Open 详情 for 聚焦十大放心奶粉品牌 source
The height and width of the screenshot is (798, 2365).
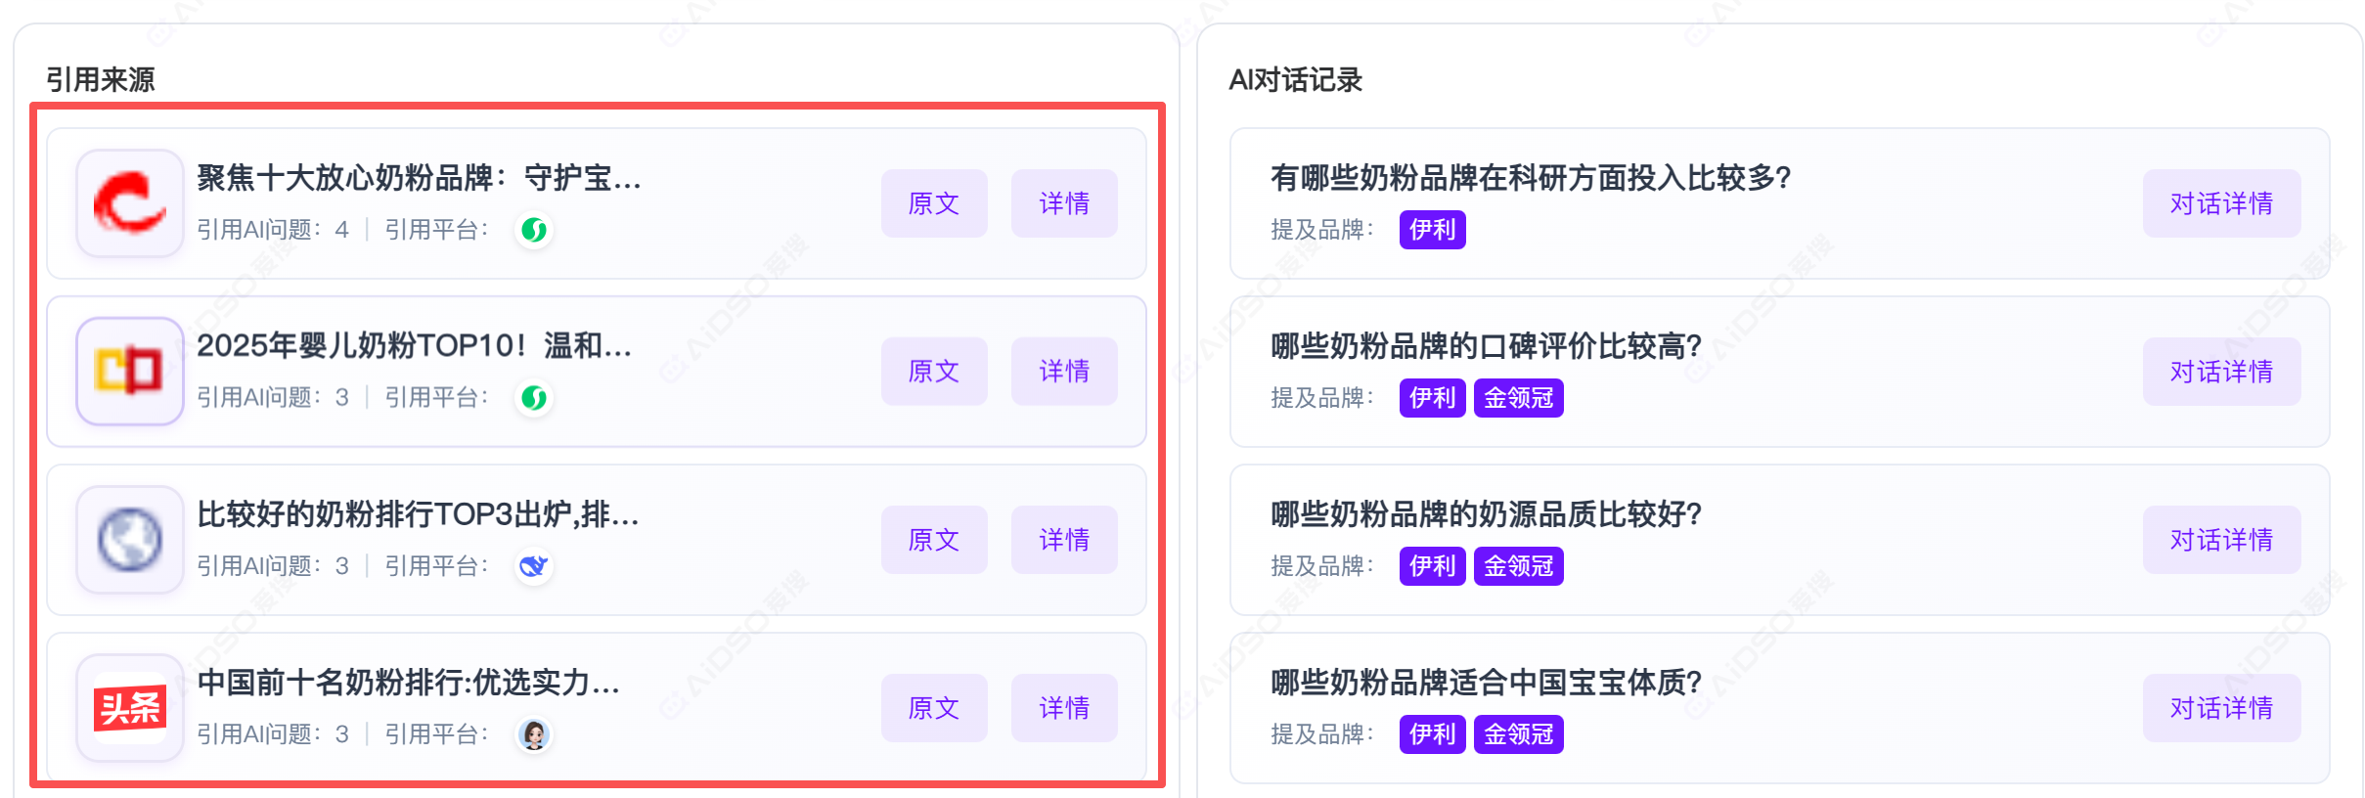1064,203
